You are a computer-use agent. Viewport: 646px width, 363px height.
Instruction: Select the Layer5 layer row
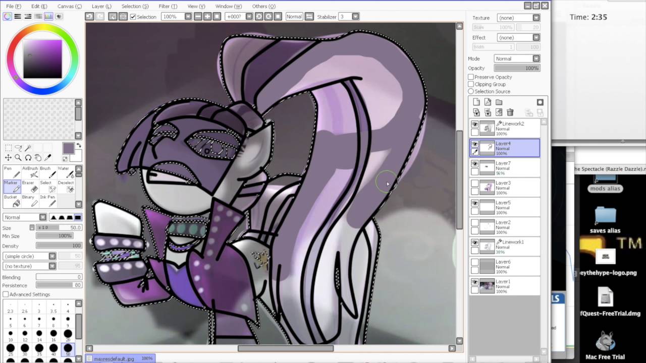pos(505,207)
